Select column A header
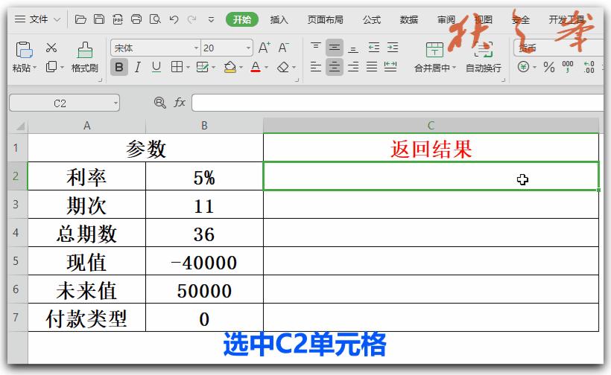This screenshot has height=375, width=611. pos(86,126)
